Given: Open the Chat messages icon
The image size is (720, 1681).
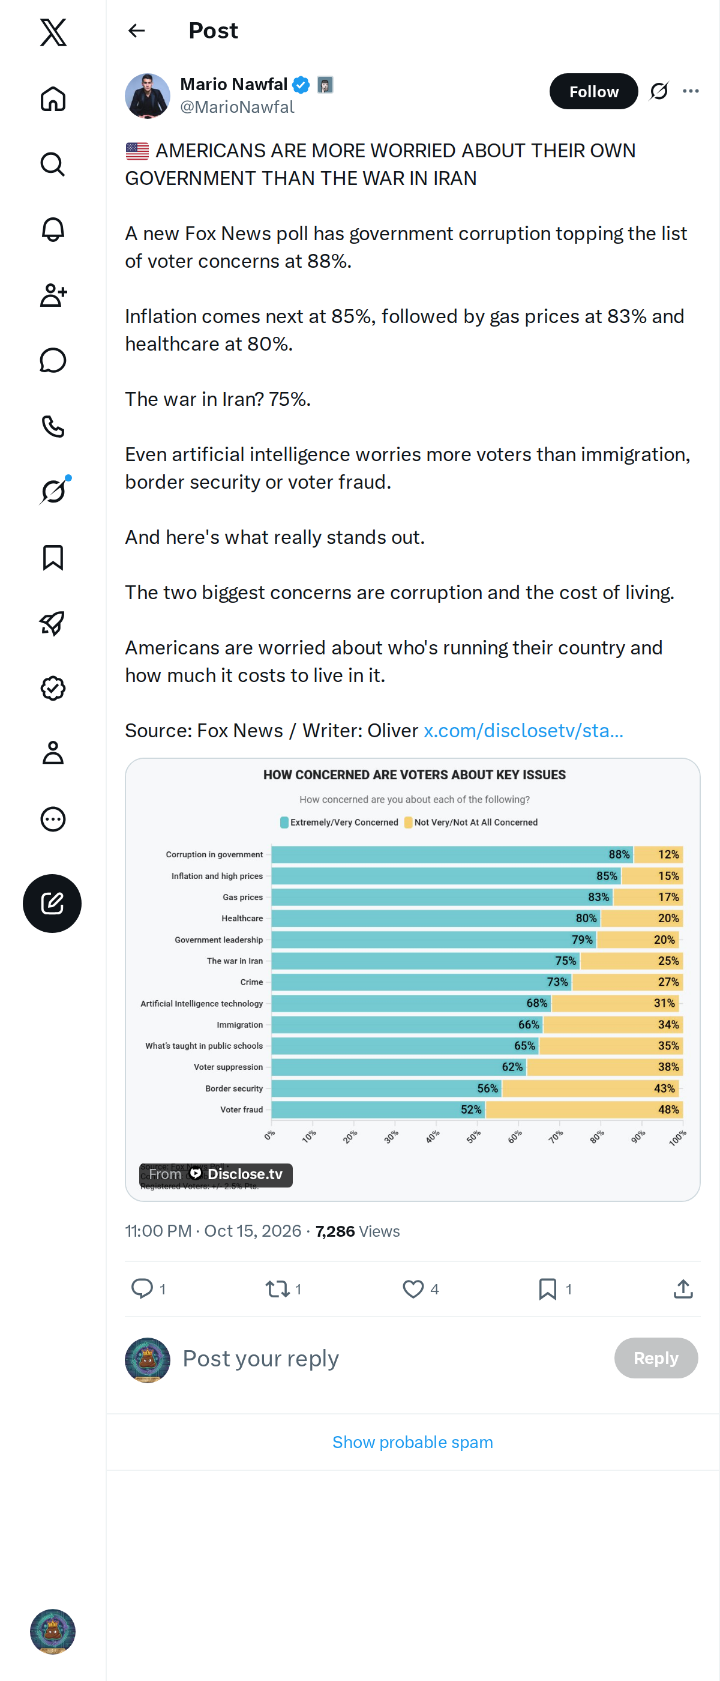Looking at the screenshot, I should (53, 360).
